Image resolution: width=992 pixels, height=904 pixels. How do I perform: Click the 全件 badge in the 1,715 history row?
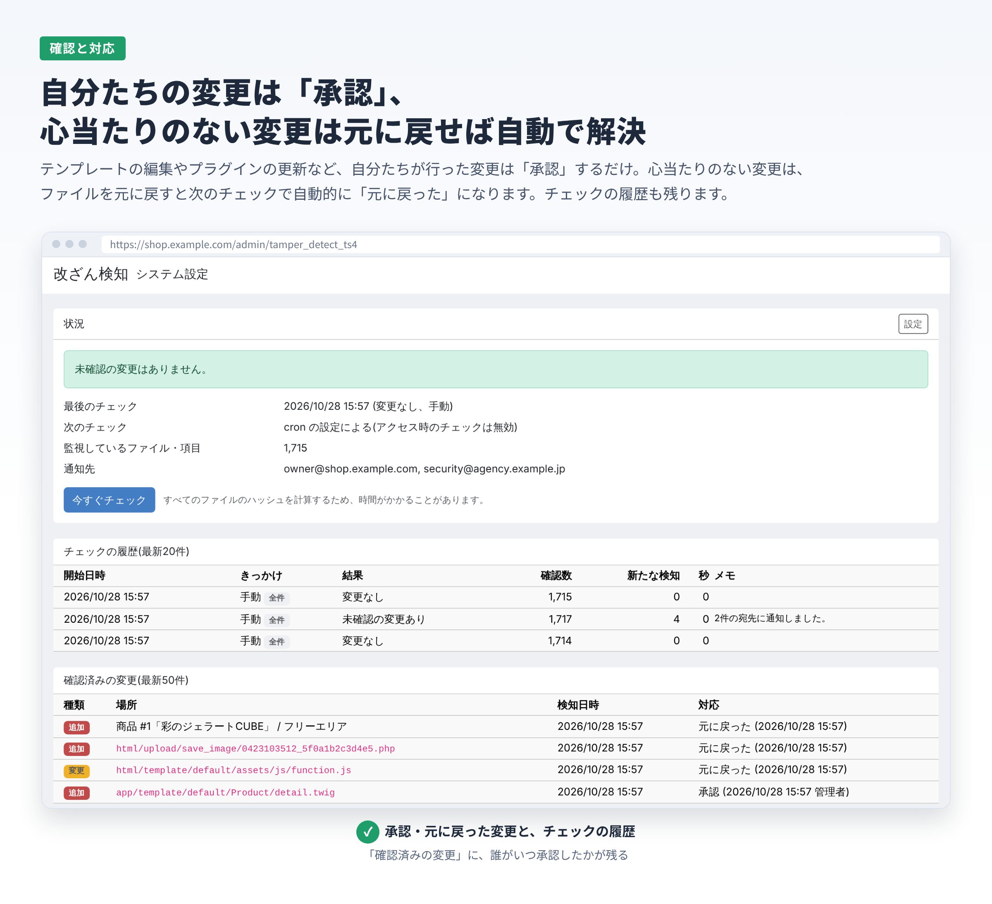[277, 598]
